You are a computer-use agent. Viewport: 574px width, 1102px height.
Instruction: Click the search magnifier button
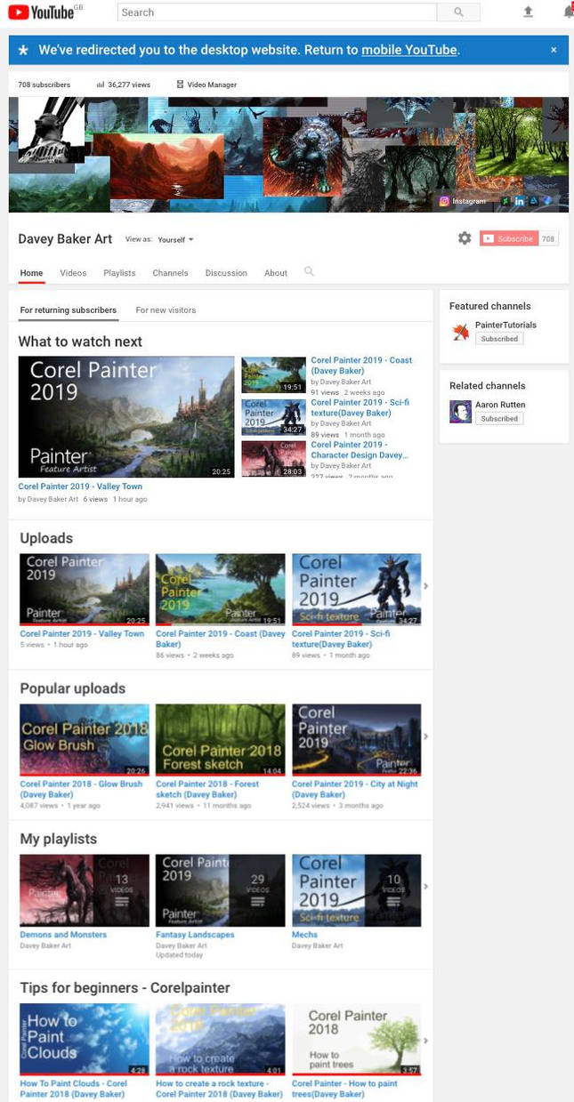[458, 12]
